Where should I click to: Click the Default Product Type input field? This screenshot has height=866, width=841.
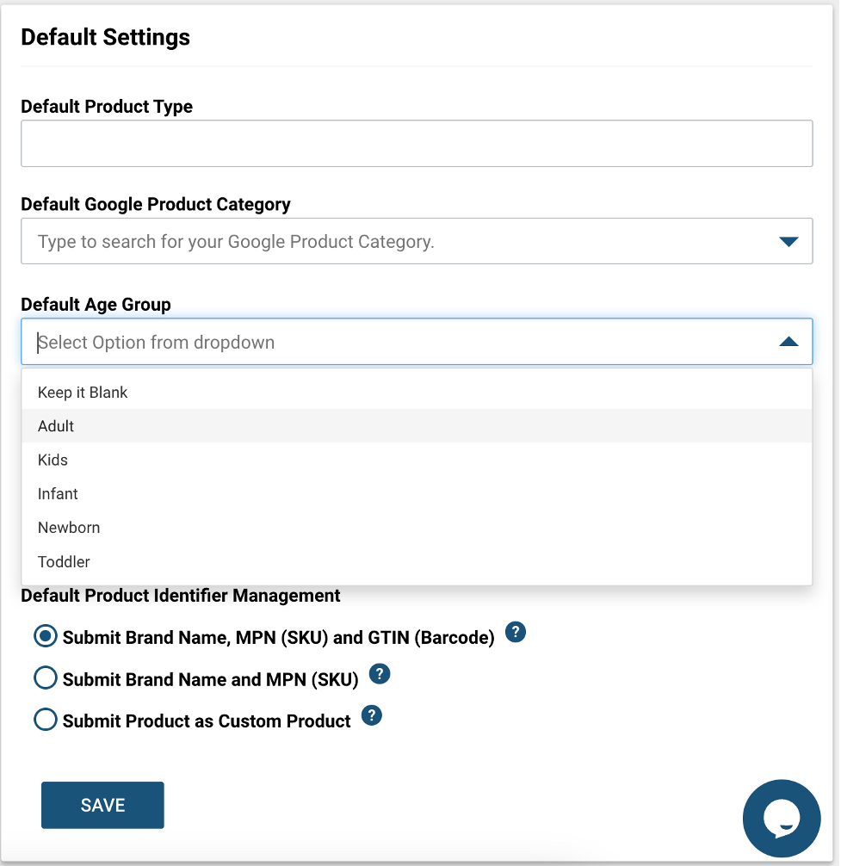pos(417,144)
